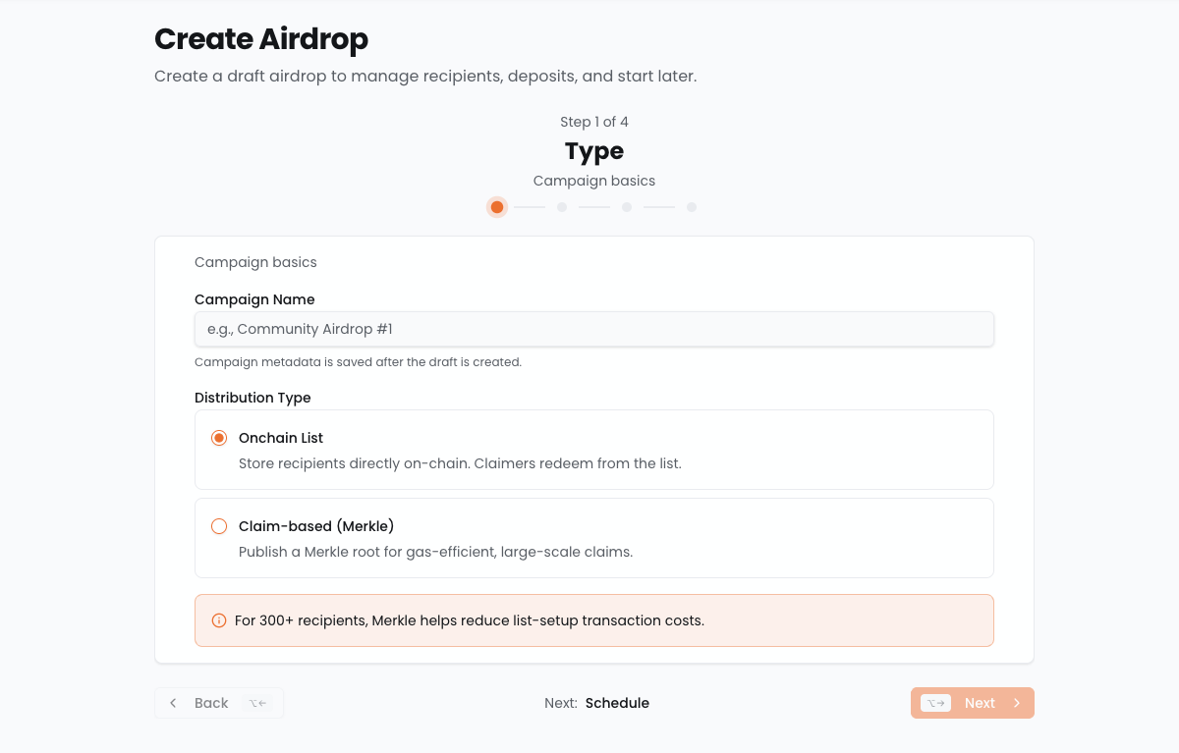Click the info icon in the Merkle notice
Image resolution: width=1179 pixels, height=753 pixels.
click(219, 620)
